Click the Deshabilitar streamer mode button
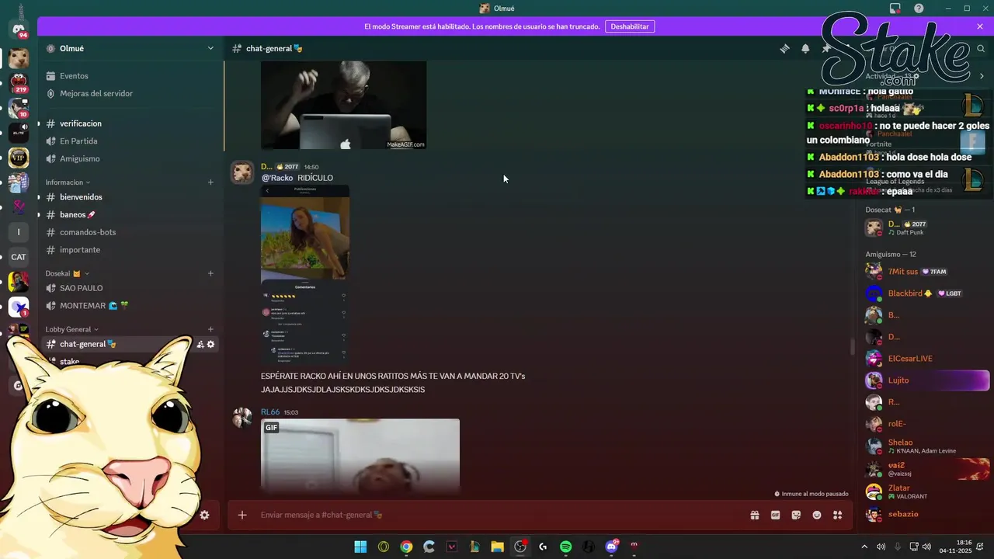Image resolution: width=994 pixels, height=559 pixels. [x=630, y=26]
